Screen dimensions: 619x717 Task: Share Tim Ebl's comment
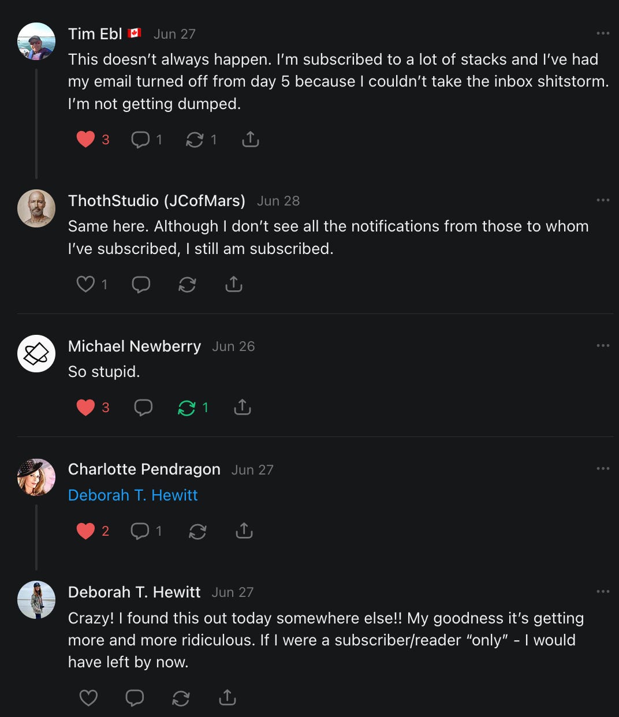(250, 139)
